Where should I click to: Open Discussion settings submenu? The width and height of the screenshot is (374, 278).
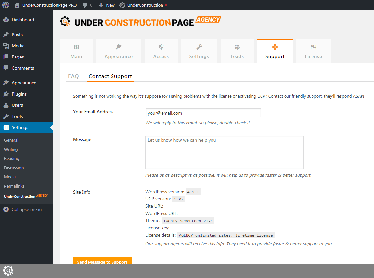pyautogui.click(x=14, y=168)
